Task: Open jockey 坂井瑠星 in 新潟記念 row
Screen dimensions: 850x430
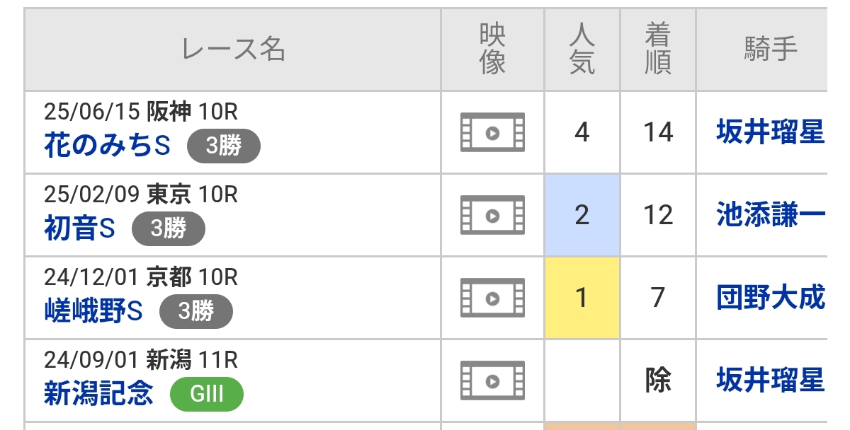Action: tap(770, 380)
